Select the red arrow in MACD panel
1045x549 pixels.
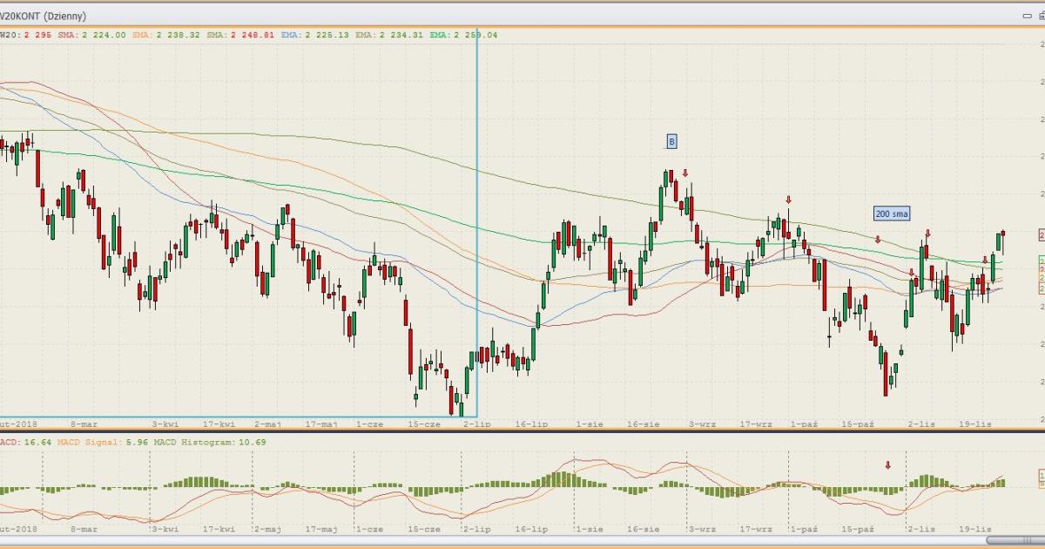[888, 465]
